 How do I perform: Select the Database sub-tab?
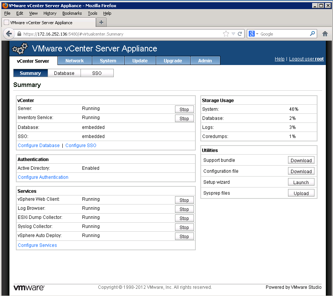(x=64, y=73)
